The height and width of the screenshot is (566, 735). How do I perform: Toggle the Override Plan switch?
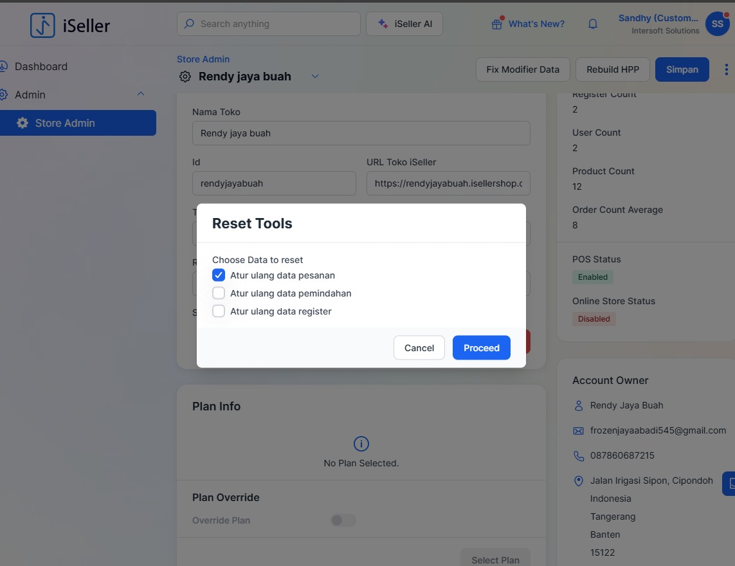[343, 520]
